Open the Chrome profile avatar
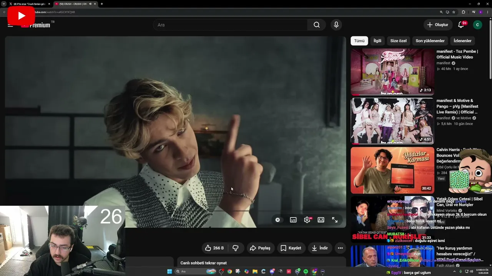 pyautogui.click(x=480, y=12)
